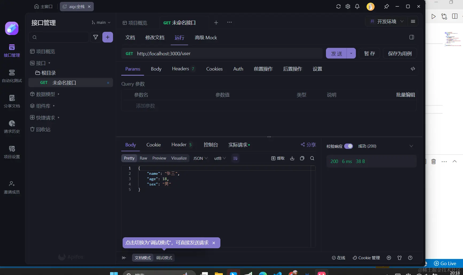Open the 项目设置 sidebar section
This screenshot has width=463, height=275.
12,152
